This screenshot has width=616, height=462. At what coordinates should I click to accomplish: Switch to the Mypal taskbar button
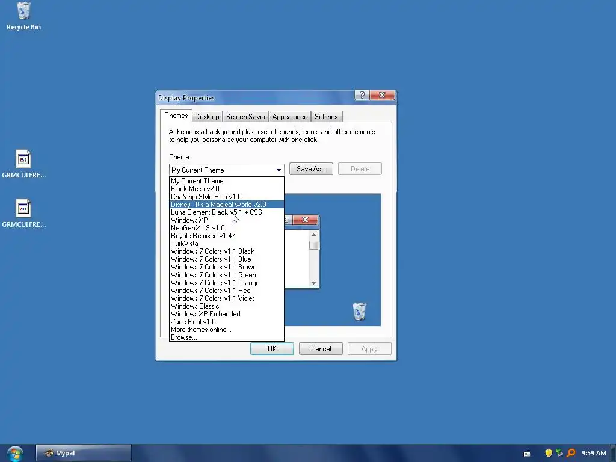click(x=83, y=453)
